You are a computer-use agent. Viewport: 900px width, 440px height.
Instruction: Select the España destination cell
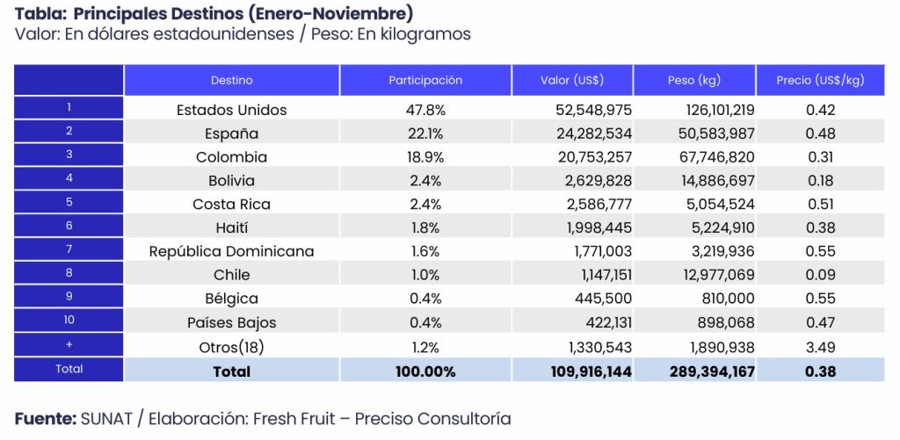pyautogui.click(x=231, y=133)
